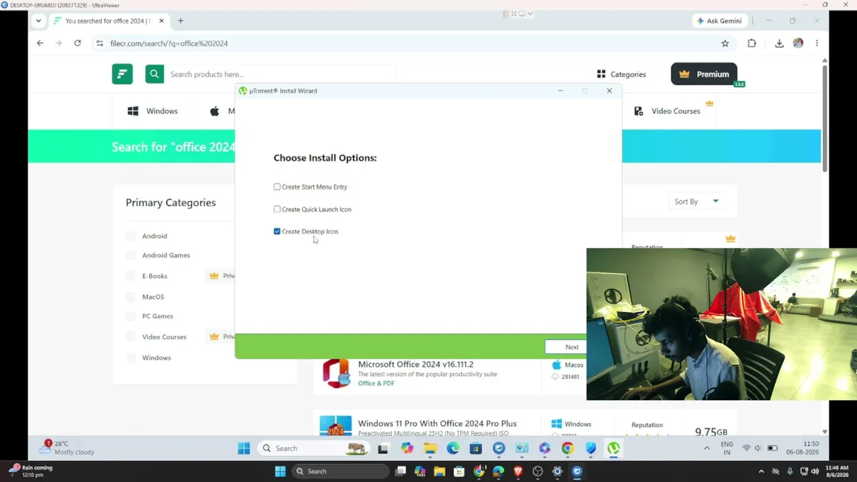
Task: Open the Chrome profile avatar
Action: pos(798,44)
